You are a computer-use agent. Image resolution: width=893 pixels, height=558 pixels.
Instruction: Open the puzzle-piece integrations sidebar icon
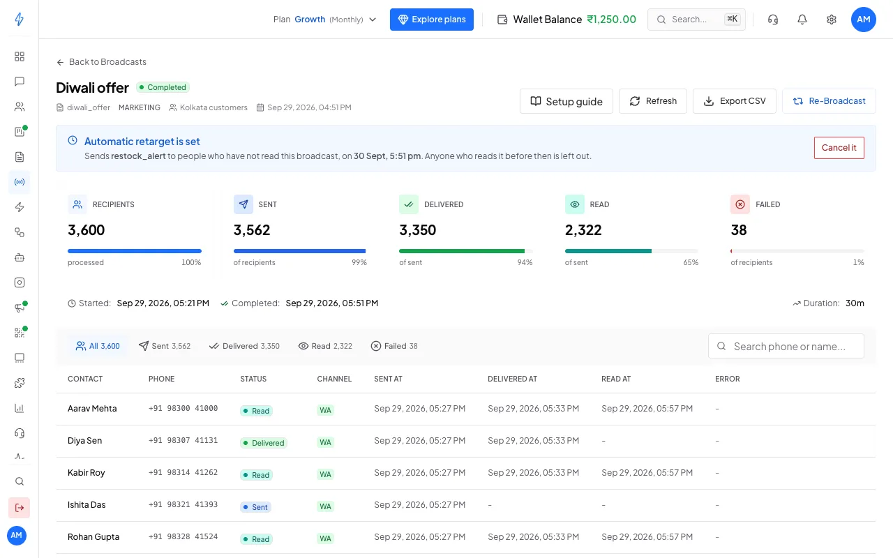coord(20,383)
